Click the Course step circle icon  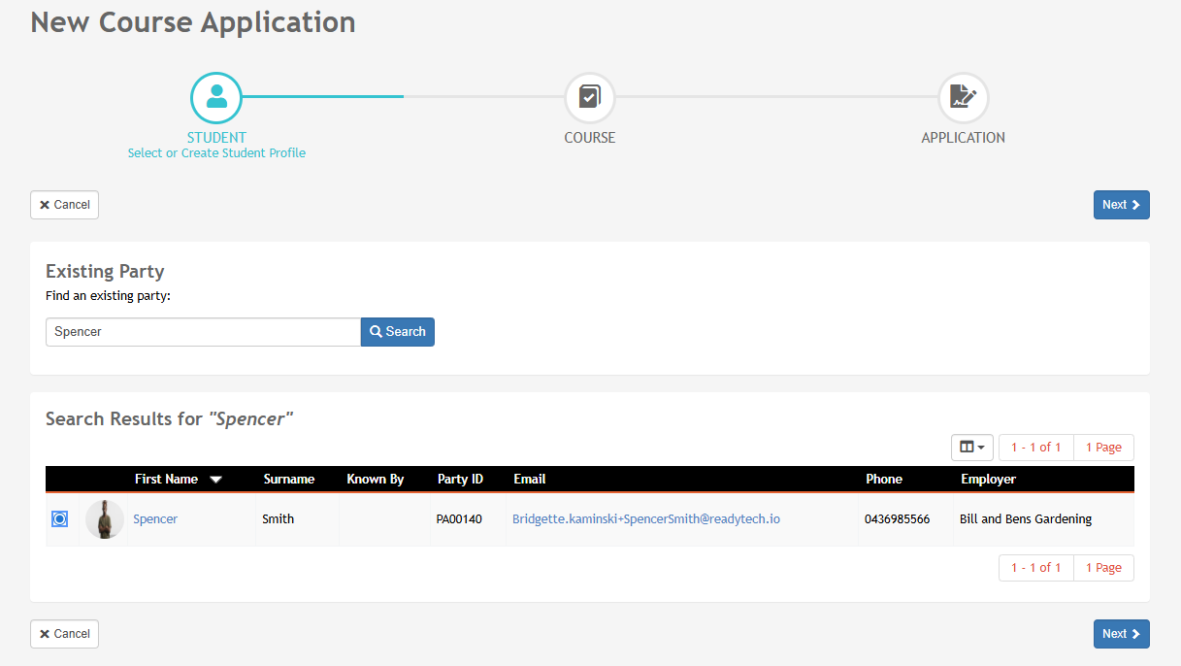(x=590, y=97)
